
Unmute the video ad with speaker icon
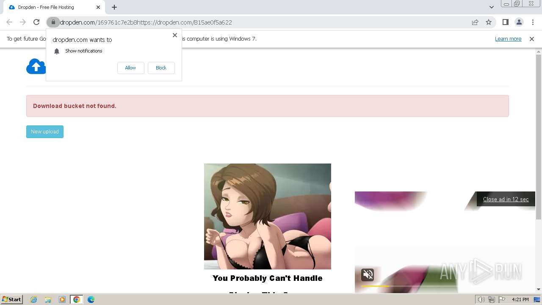coord(368,274)
